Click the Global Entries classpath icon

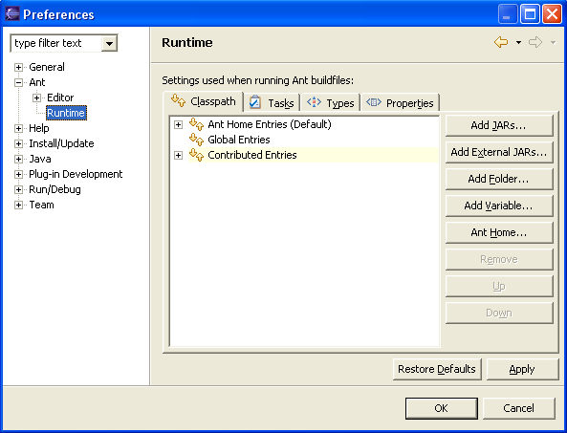(x=196, y=140)
